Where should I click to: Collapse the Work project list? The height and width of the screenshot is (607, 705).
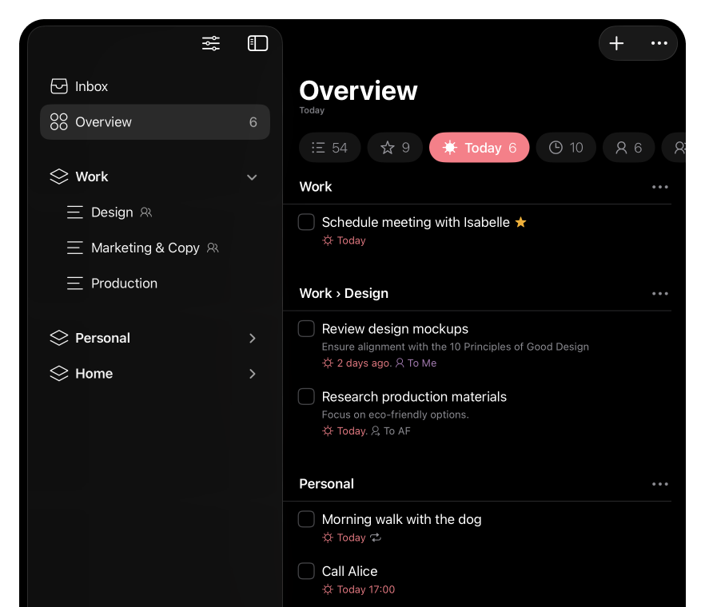[252, 177]
